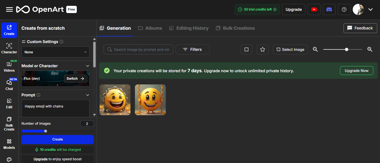Switch to the Generation tab
The image size is (380, 163).
[x=115, y=28]
